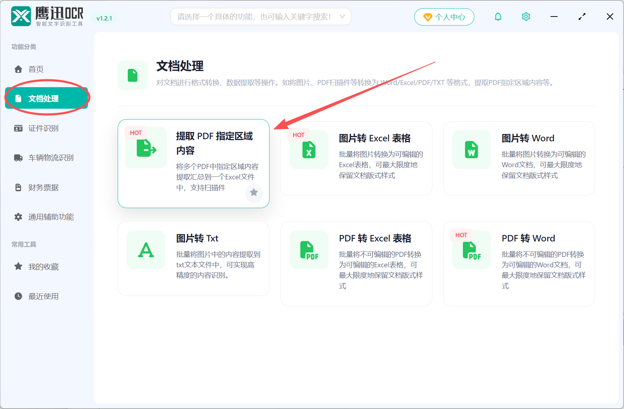
Task: Click the 常用工具 section label
Action: [x=24, y=244]
